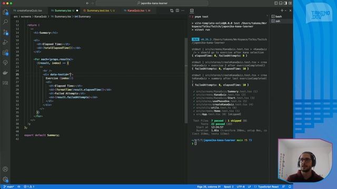
Task: Open the editor More Actions ellipsis
Action: pyautogui.click(x=183, y=10)
